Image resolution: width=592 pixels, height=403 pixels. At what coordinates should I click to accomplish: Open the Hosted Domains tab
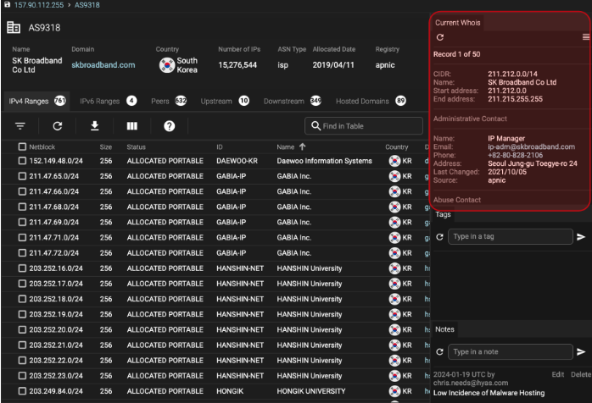362,102
